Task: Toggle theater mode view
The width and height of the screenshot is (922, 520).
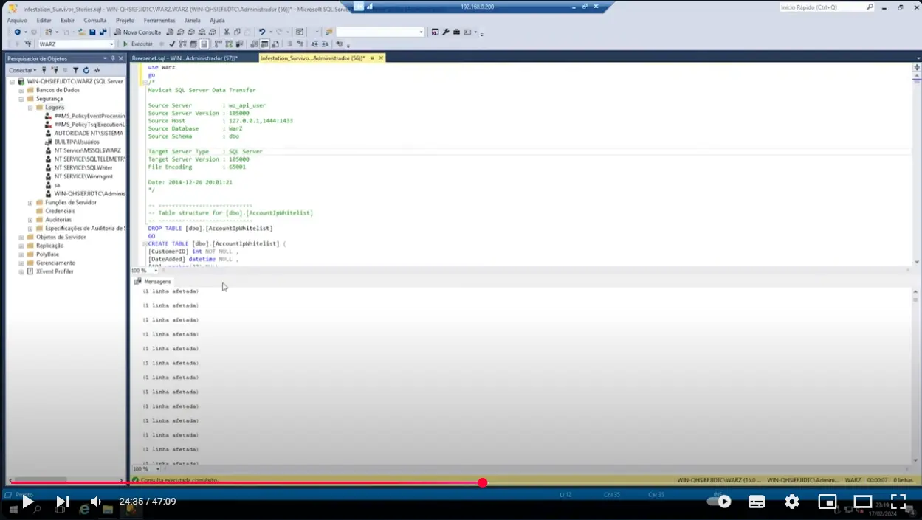Action: [863, 502]
